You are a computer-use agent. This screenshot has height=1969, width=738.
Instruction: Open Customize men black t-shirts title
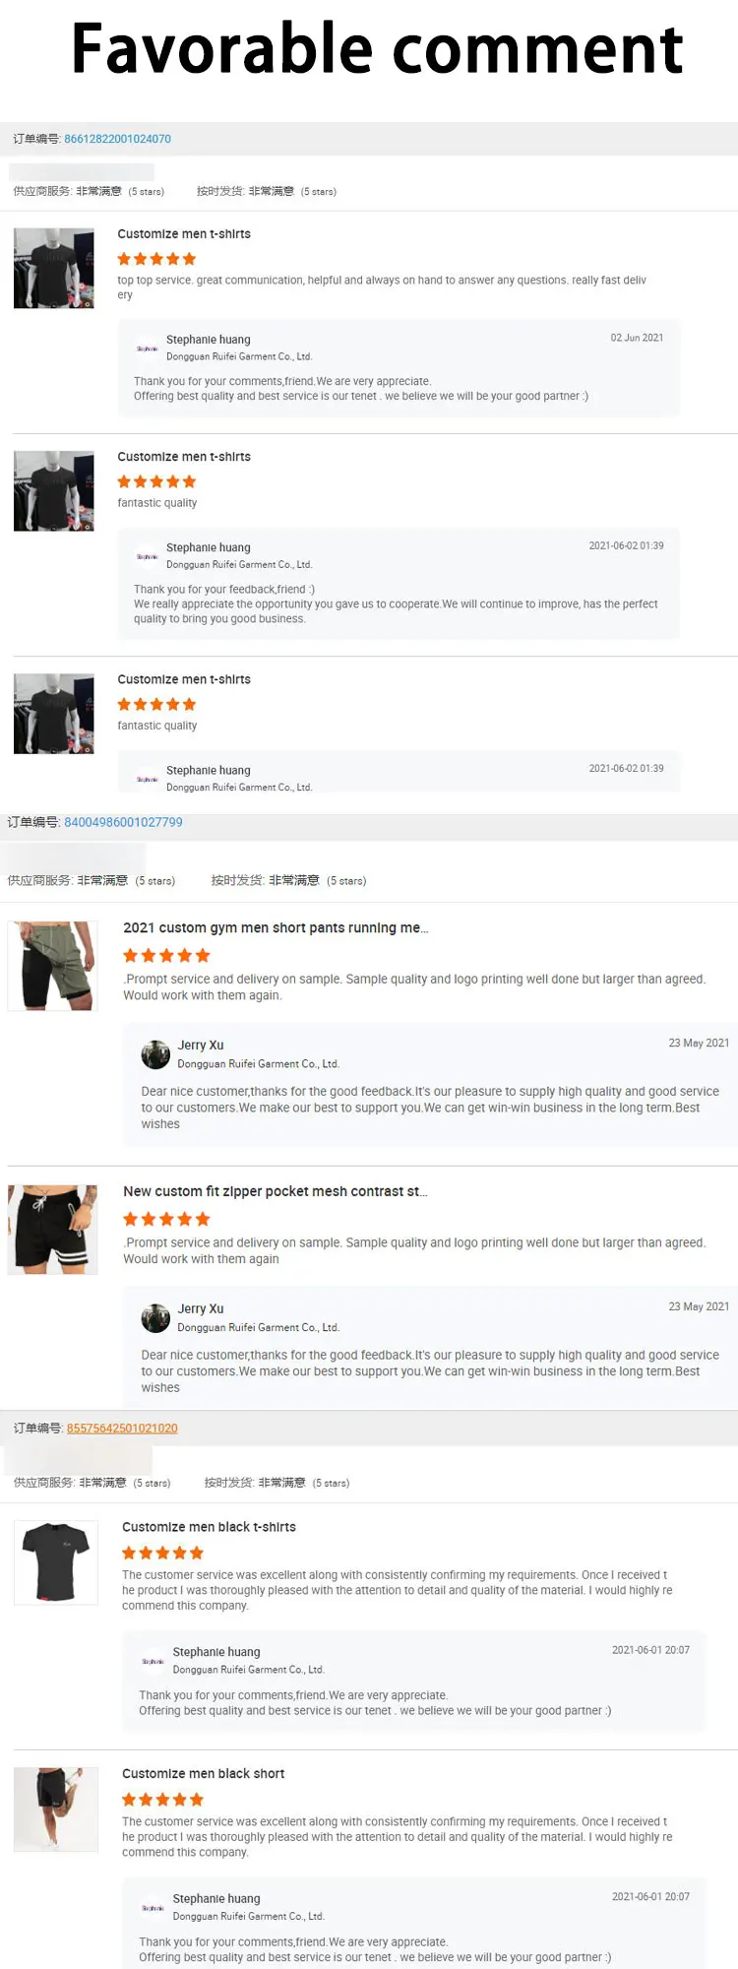click(209, 1527)
